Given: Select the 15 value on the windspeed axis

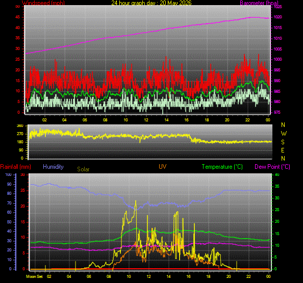Looking at the screenshot, I should pyautogui.click(x=17, y=81).
